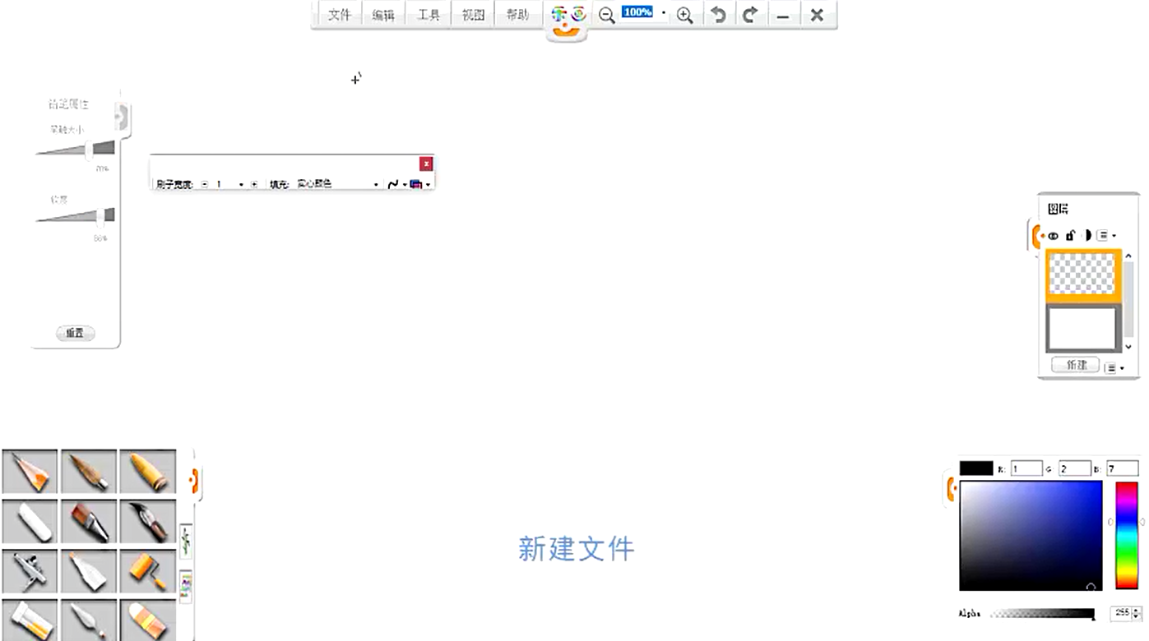
Task: Choose the white chalk tool
Action: pos(30,521)
